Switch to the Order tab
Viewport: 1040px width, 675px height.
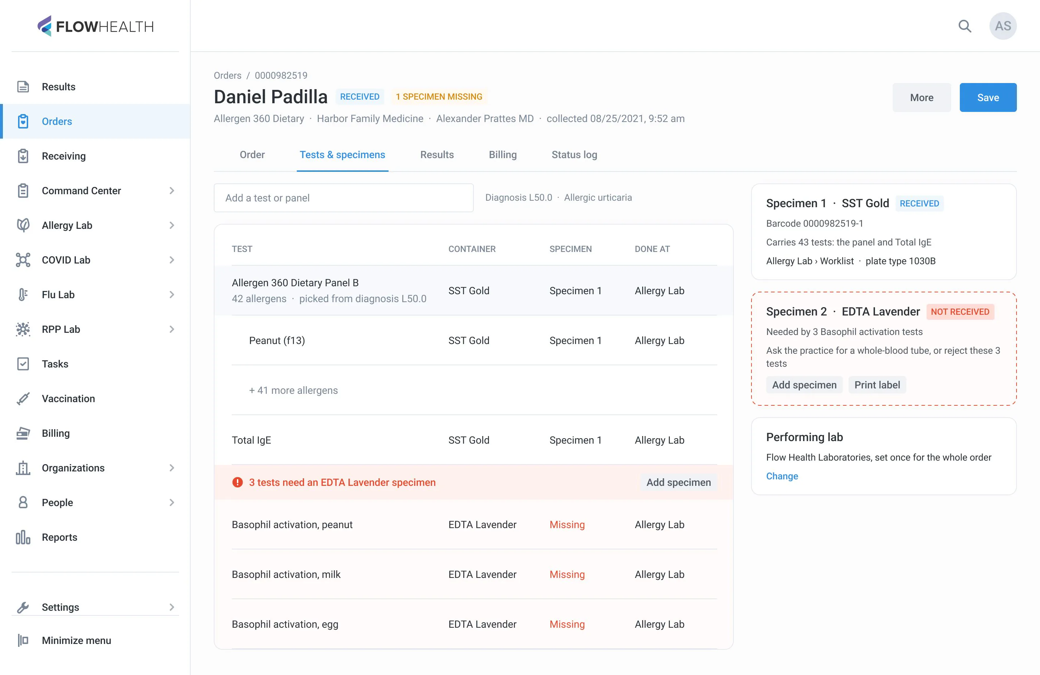252,154
